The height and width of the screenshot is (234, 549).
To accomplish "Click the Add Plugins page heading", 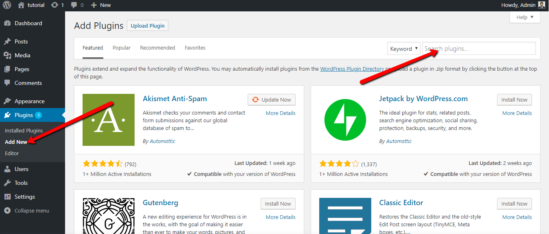I will point(99,26).
